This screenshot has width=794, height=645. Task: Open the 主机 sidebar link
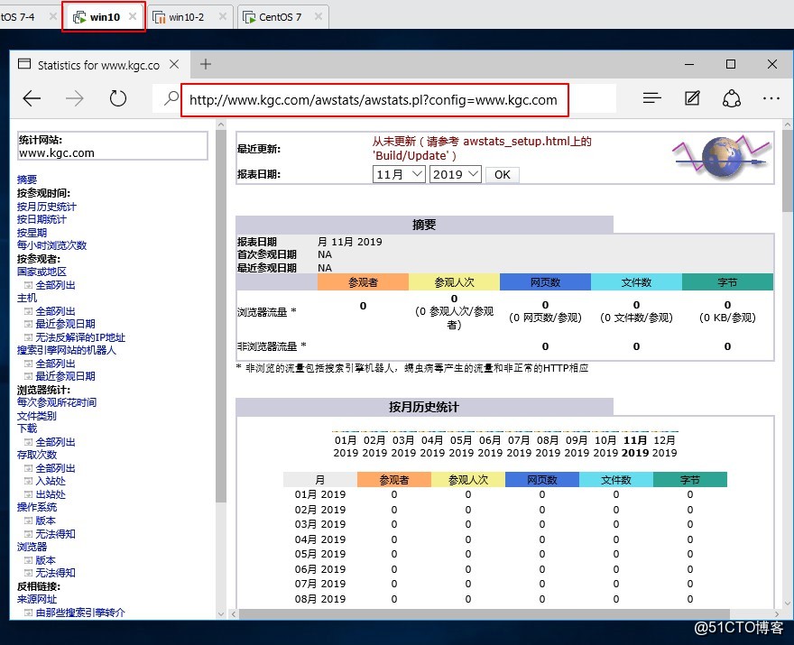coord(27,298)
